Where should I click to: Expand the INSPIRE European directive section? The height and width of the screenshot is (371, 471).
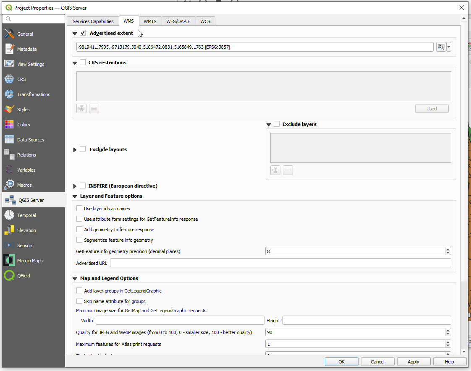(75, 186)
